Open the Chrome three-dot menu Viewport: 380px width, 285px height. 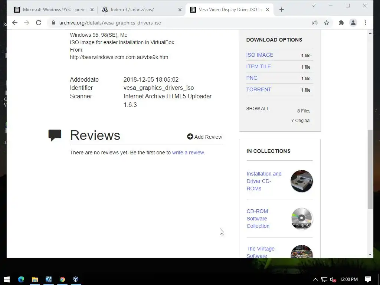click(365, 23)
